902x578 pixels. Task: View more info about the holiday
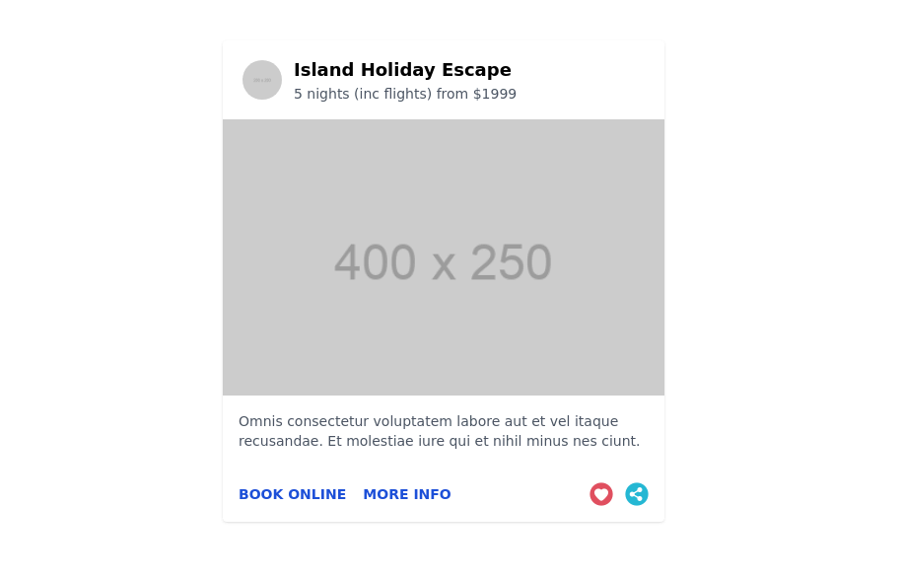[x=406, y=494]
